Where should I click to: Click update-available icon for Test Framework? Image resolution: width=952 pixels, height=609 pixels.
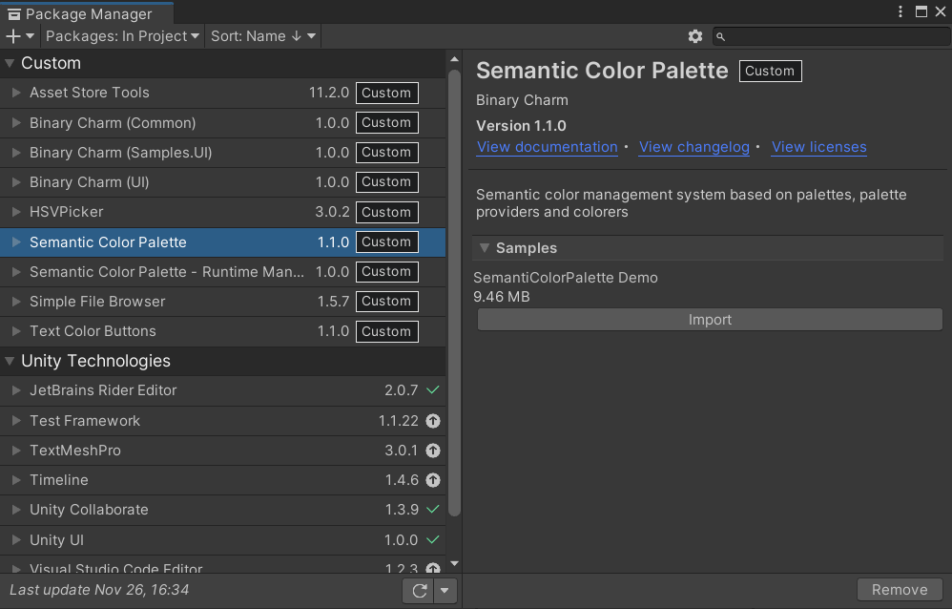pos(433,421)
